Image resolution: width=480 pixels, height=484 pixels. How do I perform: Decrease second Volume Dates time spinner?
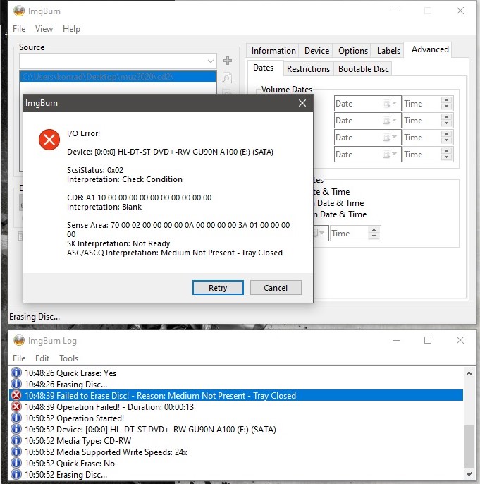click(446, 123)
